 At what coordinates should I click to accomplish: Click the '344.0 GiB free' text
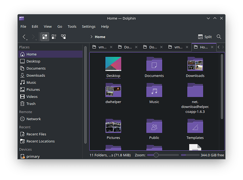(212, 155)
